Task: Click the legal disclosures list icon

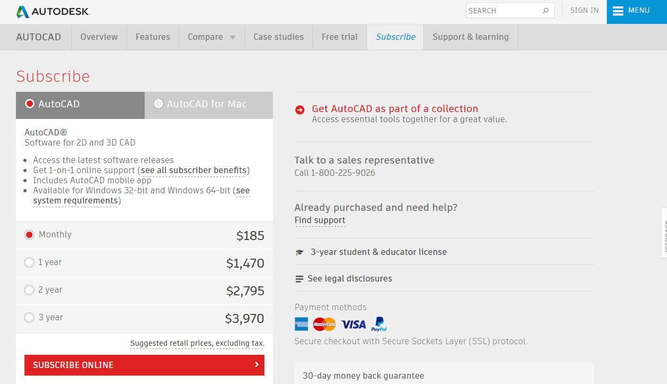Action: pos(299,279)
